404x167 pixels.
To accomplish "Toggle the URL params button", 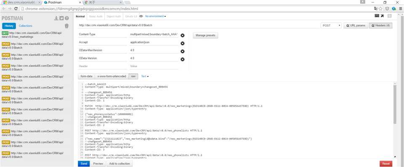I will [356, 26].
